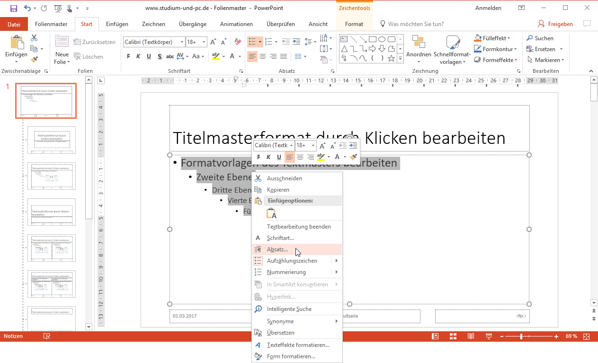
Task: Expand the shapes gallery with more arrow
Action: (x=401, y=59)
